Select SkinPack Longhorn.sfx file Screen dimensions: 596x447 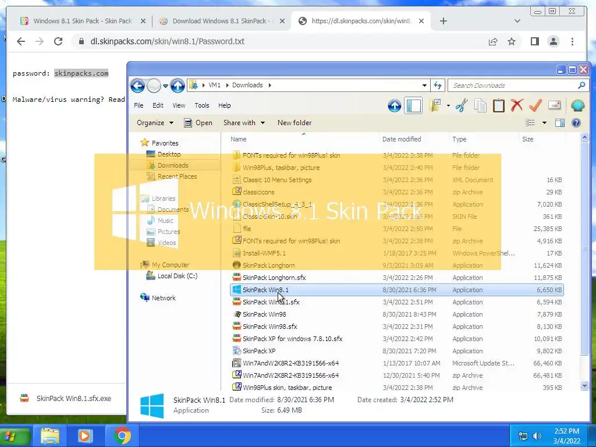397,278
